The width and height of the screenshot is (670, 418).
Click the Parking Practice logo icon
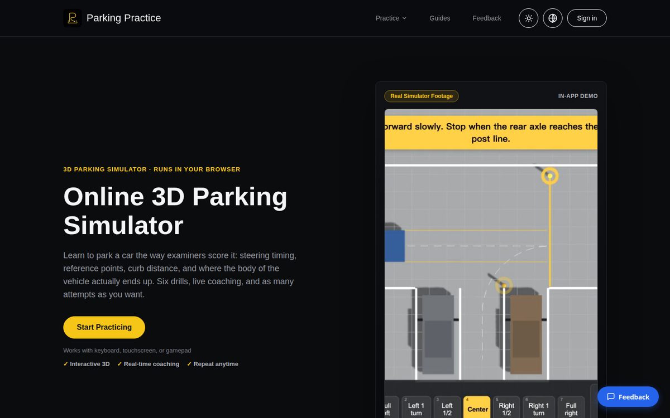[73, 18]
